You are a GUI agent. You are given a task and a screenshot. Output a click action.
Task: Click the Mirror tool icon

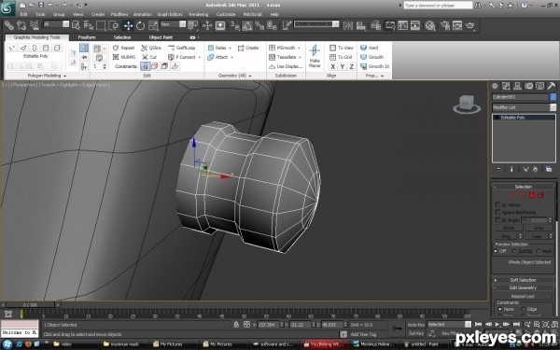347,25
